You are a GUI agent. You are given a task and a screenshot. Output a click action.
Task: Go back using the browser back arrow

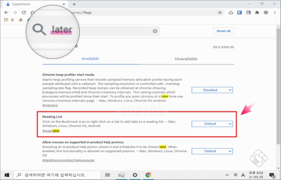coord(6,12)
